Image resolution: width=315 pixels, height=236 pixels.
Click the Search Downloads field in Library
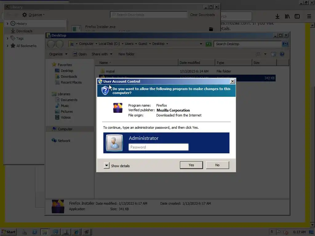tap(149, 15)
